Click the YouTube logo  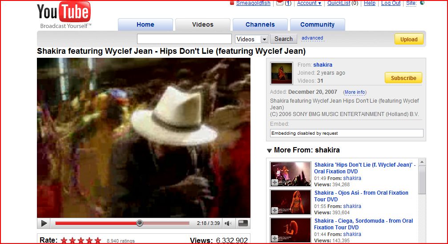[64, 15]
